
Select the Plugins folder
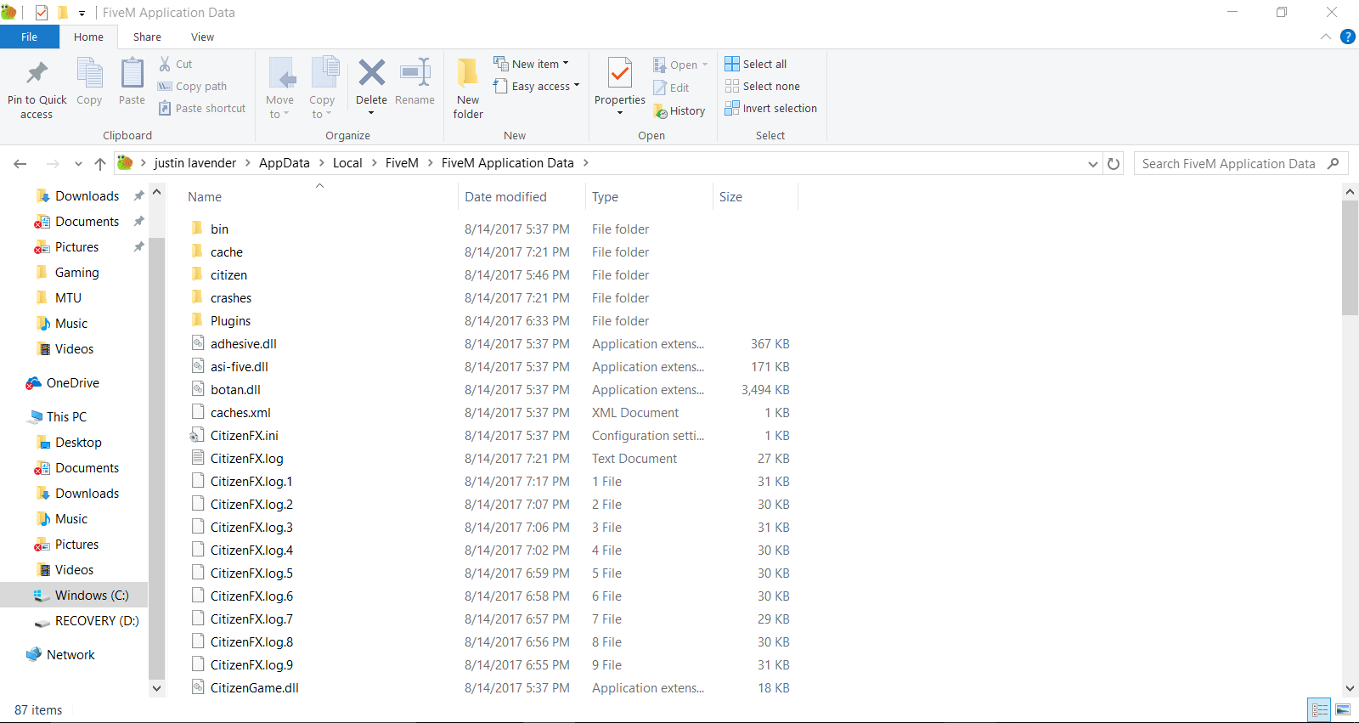[x=230, y=321]
